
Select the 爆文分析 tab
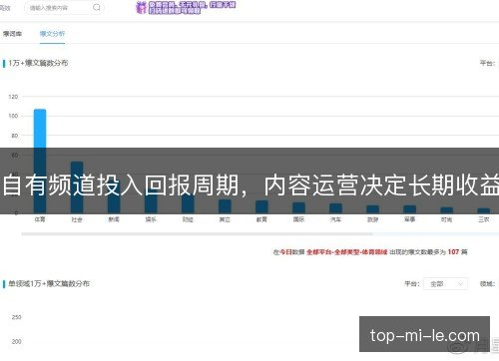tap(52, 34)
